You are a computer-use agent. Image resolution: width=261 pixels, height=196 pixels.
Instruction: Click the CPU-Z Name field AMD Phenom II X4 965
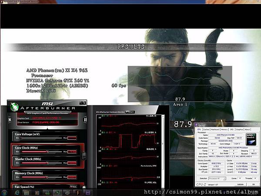click(x=225, y=135)
